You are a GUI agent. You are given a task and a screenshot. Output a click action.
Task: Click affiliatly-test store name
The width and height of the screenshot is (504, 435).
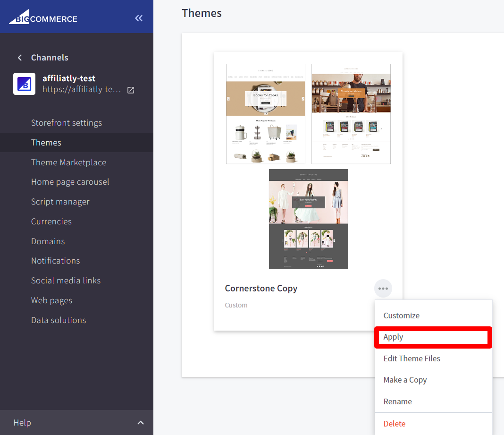(x=69, y=78)
